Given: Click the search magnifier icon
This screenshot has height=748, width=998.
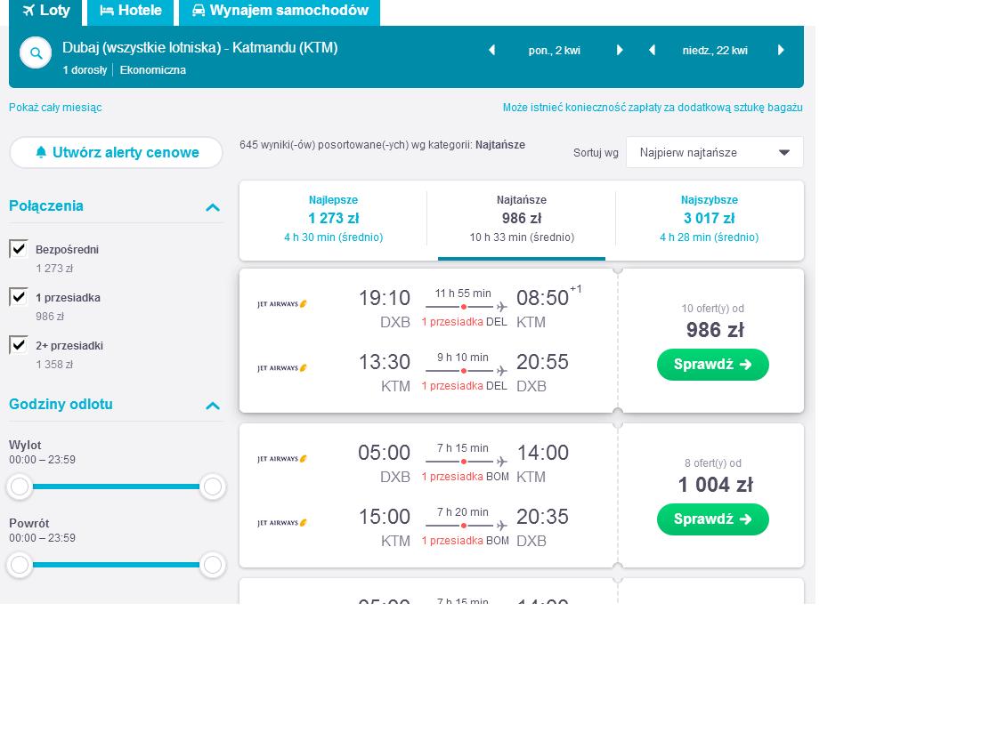Looking at the screenshot, I should tap(36, 53).
